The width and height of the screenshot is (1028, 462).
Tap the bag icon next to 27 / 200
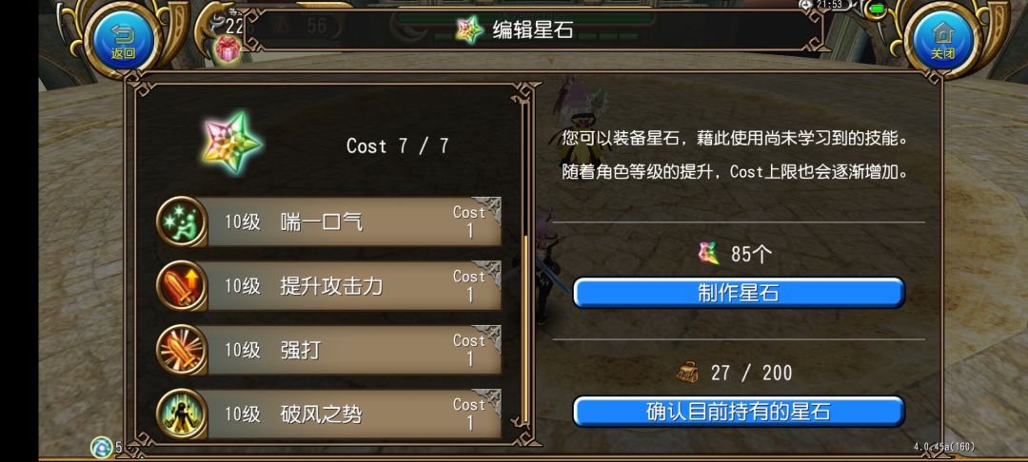(688, 373)
